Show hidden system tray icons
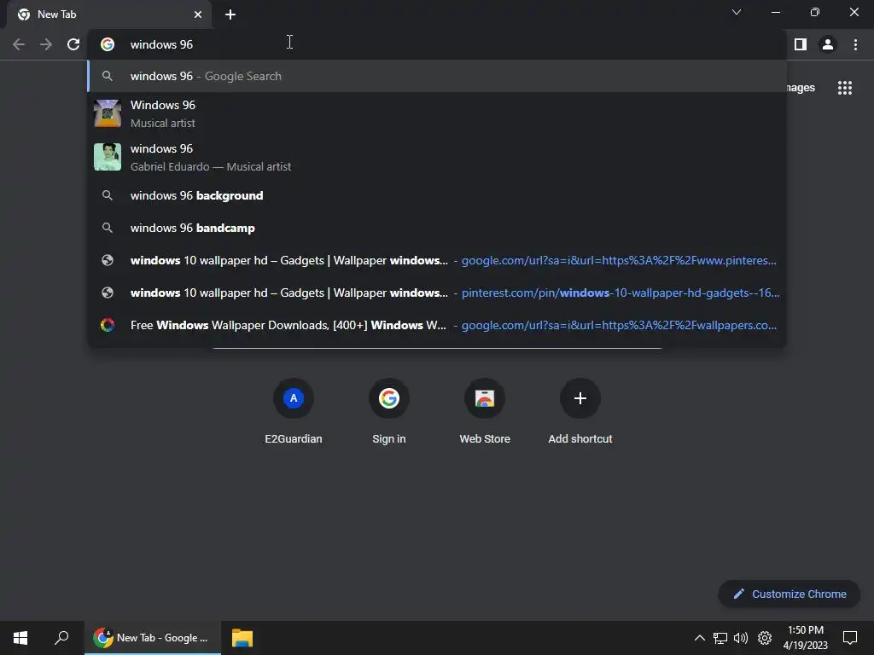 pyautogui.click(x=700, y=638)
